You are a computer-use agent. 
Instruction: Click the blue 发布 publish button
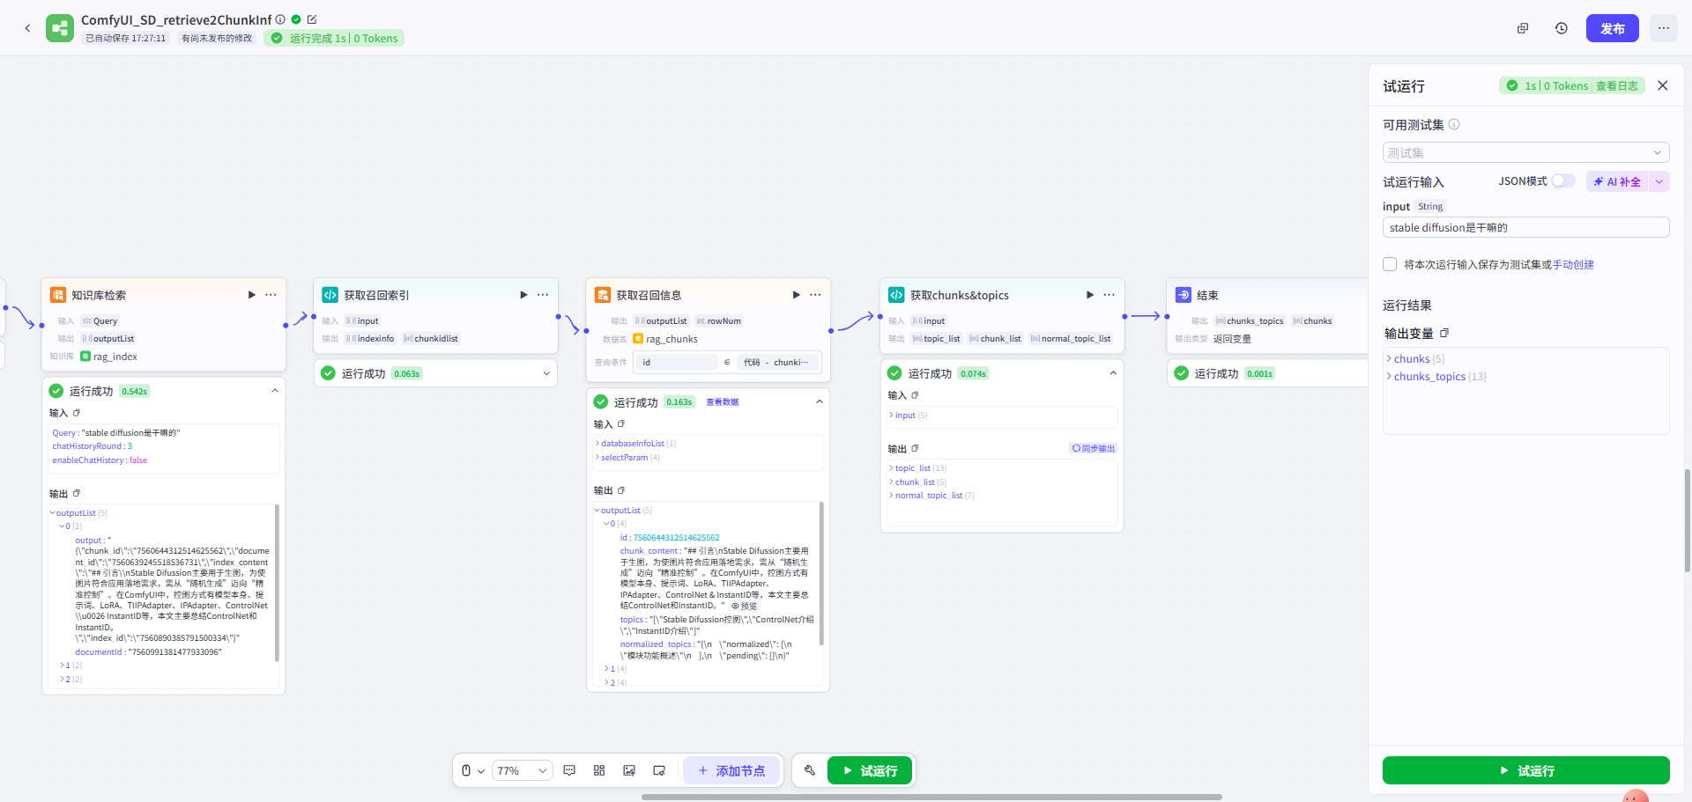[x=1612, y=28]
